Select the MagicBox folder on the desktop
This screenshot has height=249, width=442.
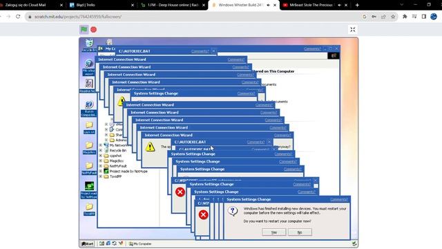coord(89,148)
